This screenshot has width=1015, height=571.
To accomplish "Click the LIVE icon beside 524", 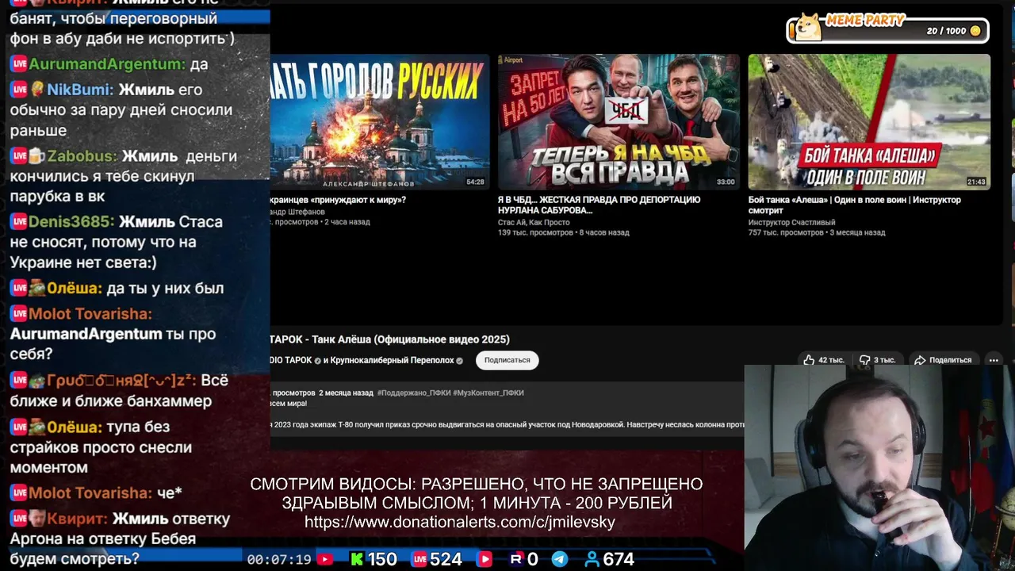I will tap(419, 559).
